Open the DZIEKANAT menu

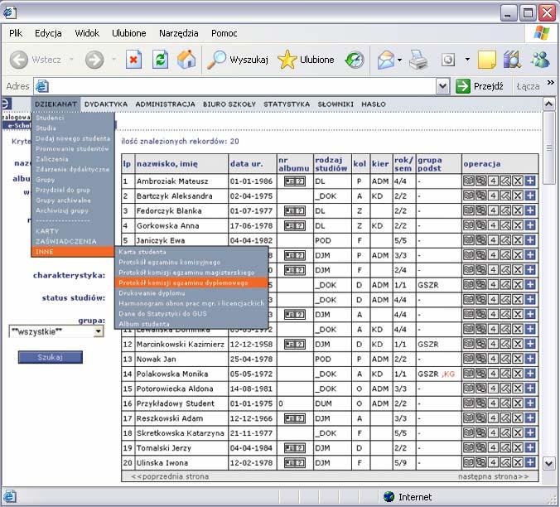pos(56,104)
